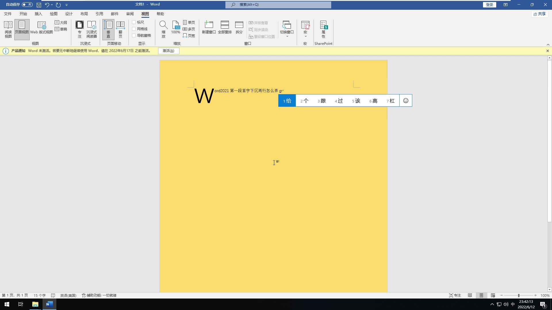Screen dimensions: 552x310
Task: Select Print Layout in status bar
Action: (x=481, y=295)
